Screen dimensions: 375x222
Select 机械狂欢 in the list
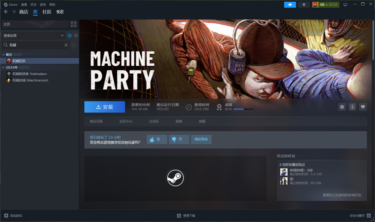40,61
